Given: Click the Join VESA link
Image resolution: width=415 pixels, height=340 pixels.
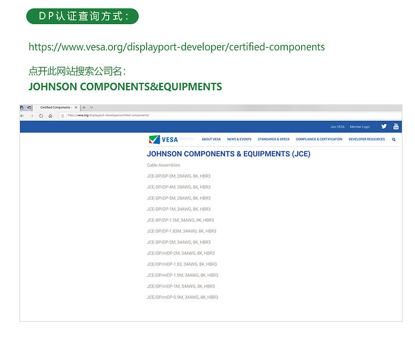Looking at the screenshot, I should point(337,127).
